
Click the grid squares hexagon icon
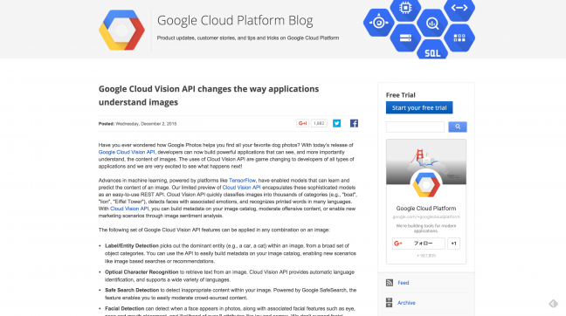coord(459,38)
